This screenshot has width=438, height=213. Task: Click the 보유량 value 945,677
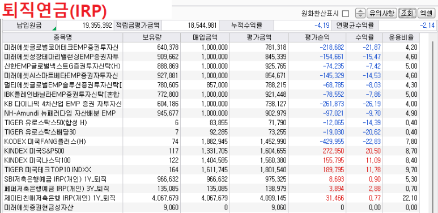[168, 113]
